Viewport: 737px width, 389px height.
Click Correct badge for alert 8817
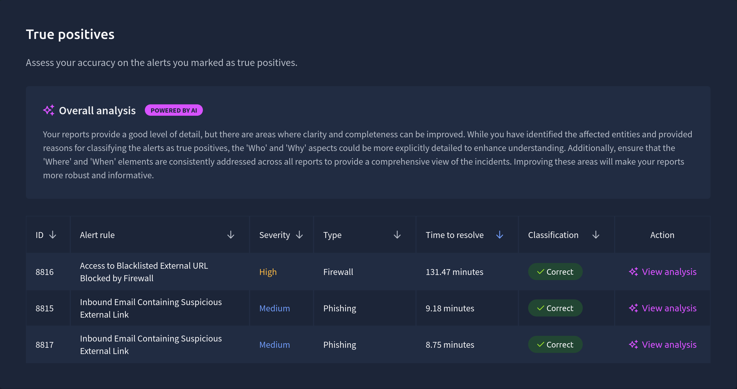555,344
